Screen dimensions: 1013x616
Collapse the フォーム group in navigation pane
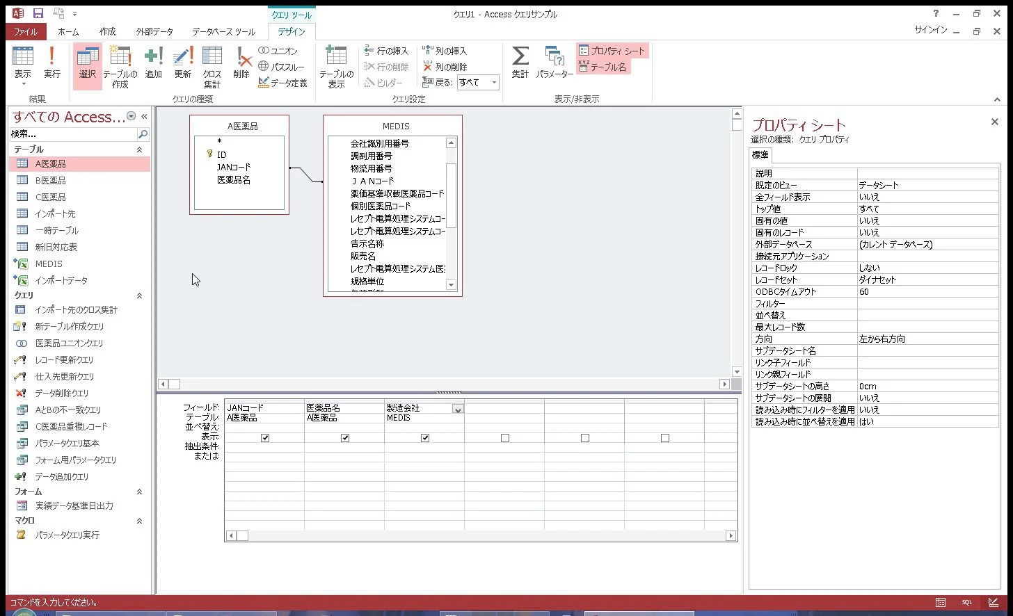[x=139, y=492]
